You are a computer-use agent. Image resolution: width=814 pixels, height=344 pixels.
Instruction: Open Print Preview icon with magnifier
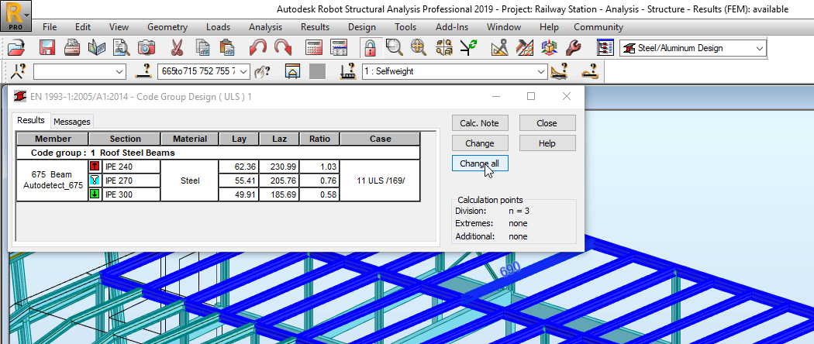pos(122,48)
